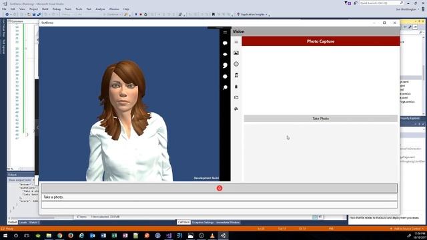Open OneNote from the taskbar
427x240 pixels.
click(125, 235)
